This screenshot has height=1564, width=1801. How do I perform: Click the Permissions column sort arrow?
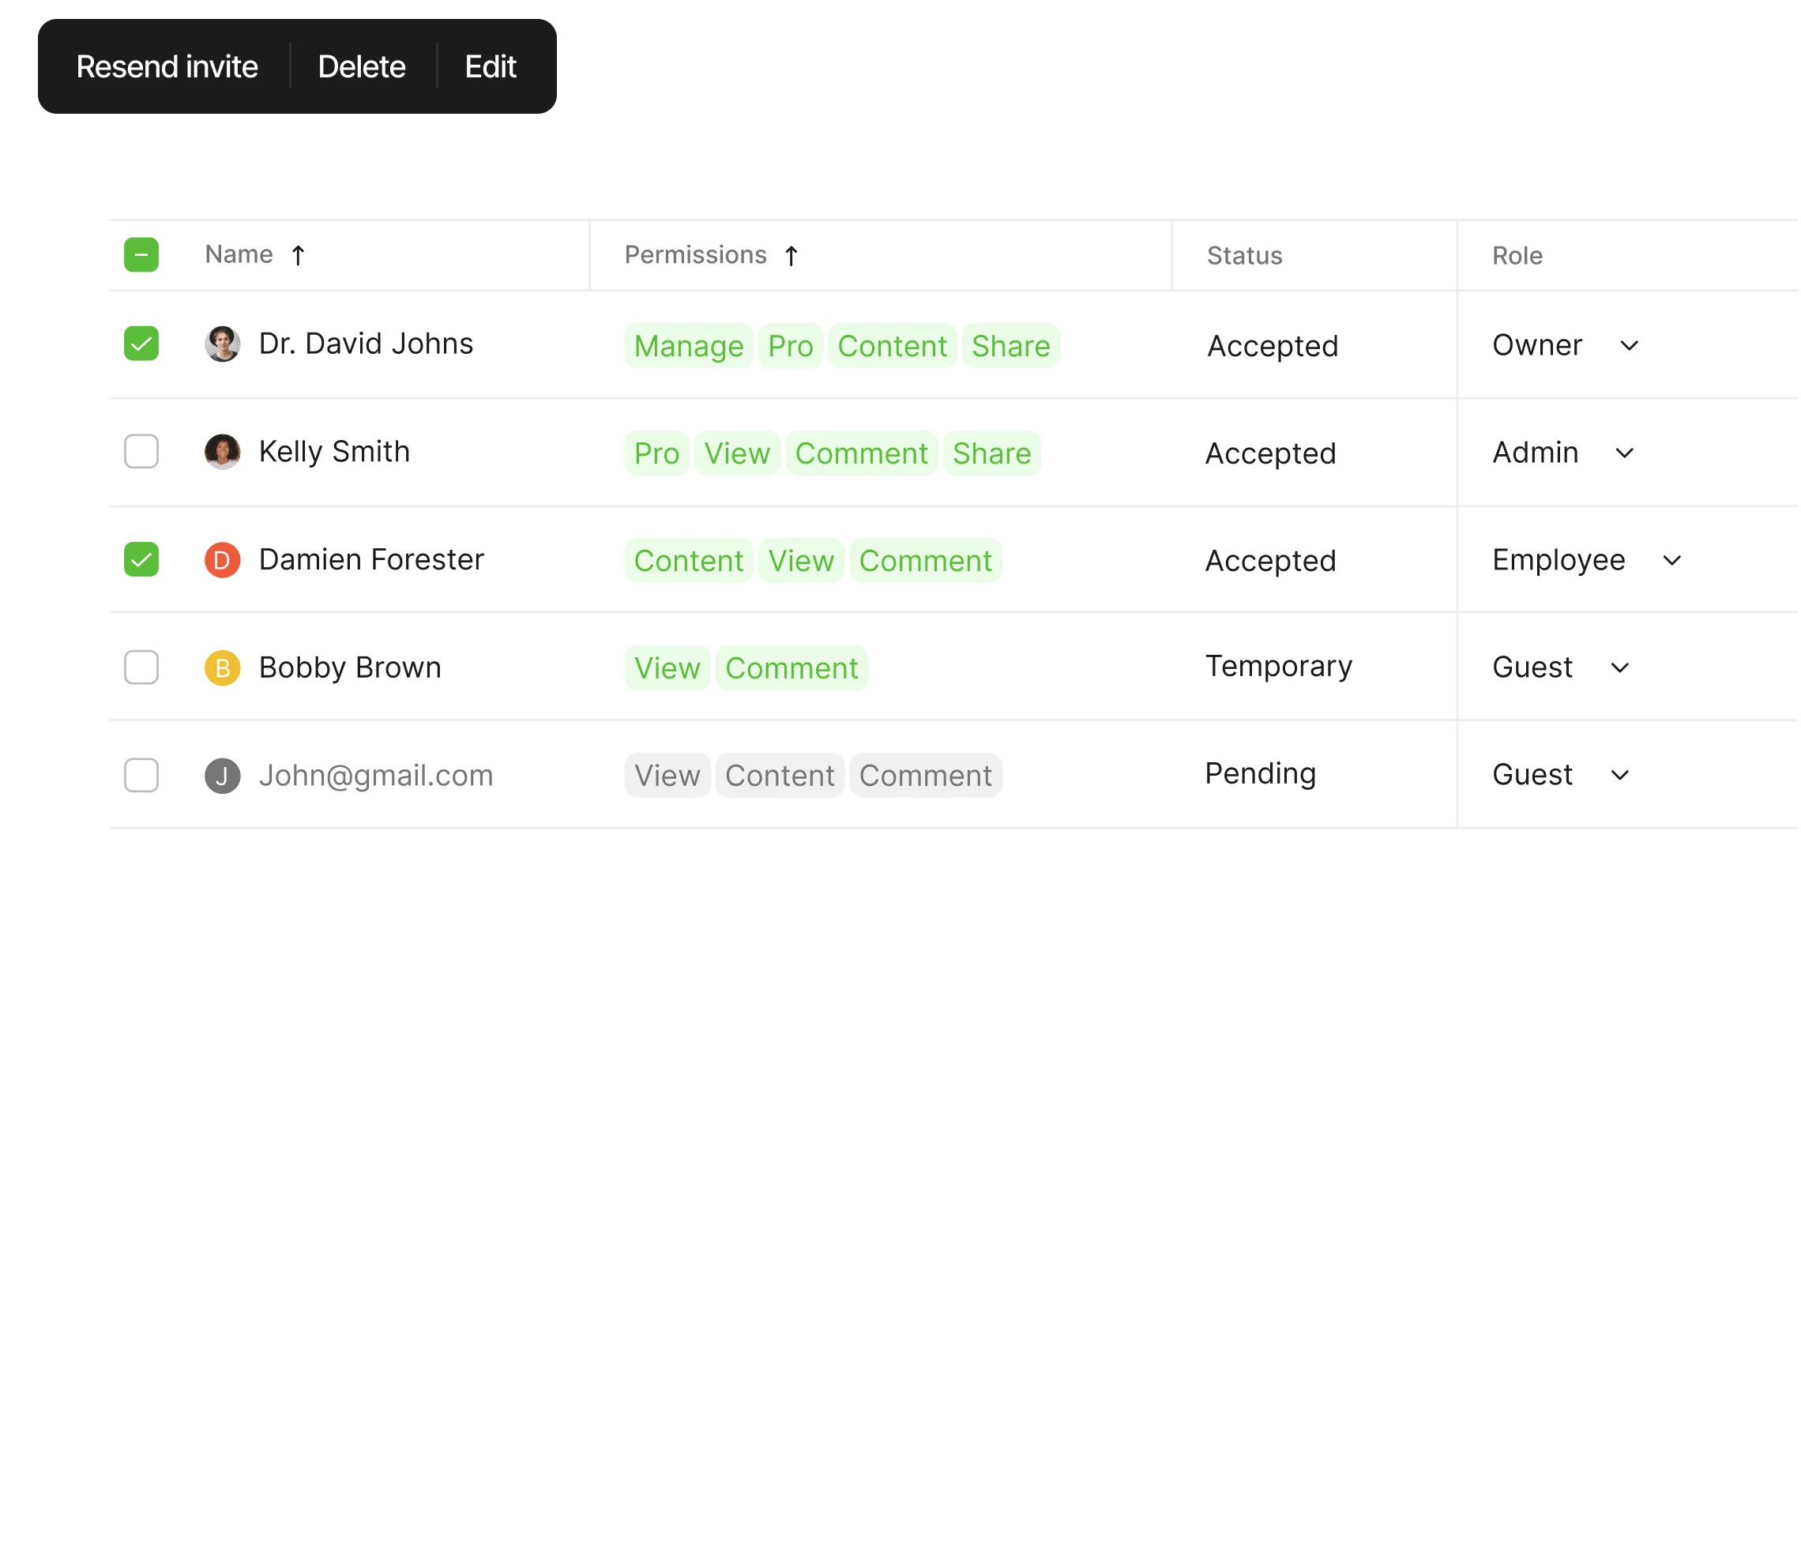(x=791, y=256)
